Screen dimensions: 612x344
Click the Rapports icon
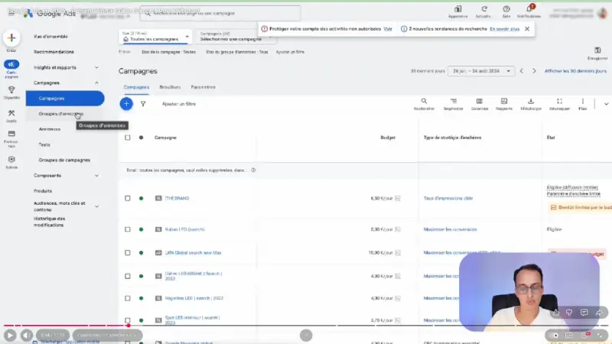coord(504,101)
